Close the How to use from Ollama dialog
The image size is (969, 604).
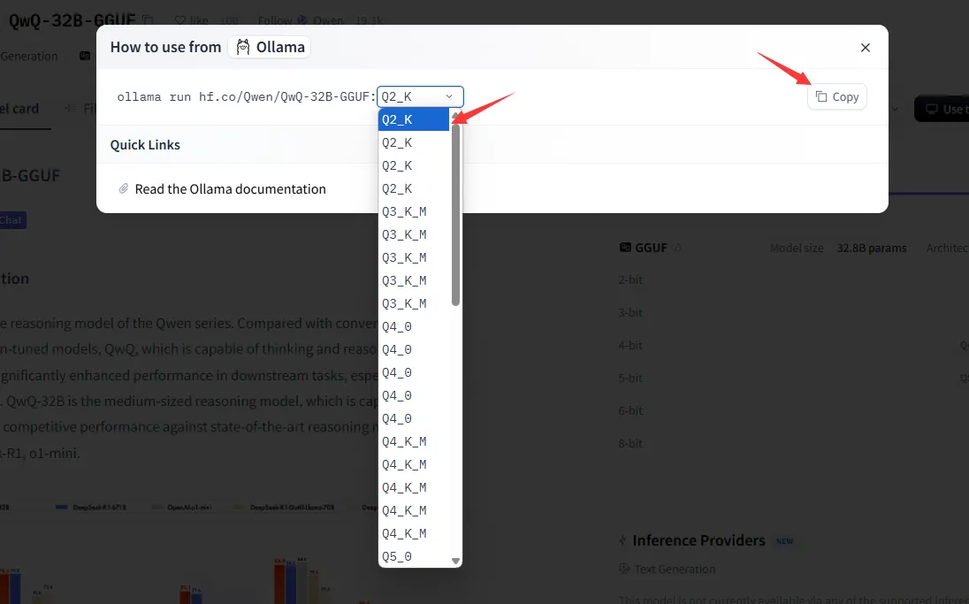[866, 48]
